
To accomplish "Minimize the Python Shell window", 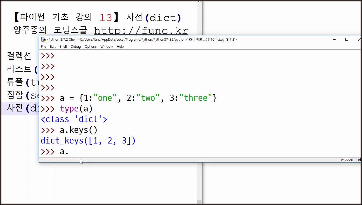I will tap(334, 40).
